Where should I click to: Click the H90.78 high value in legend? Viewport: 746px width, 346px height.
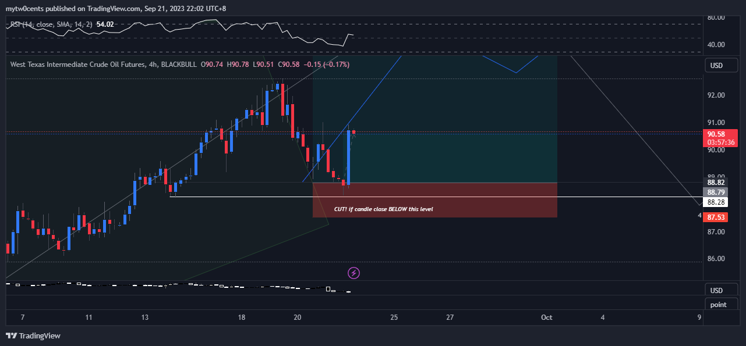pyautogui.click(x=238, y=65)
